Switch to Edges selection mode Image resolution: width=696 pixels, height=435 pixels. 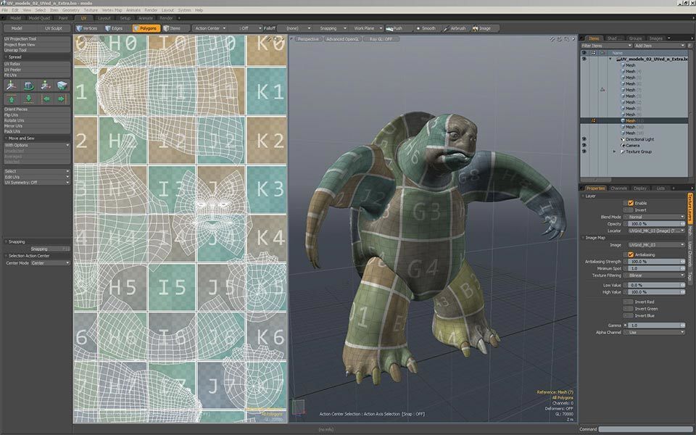pos(114,28)
